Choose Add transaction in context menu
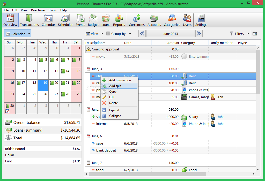The height and width of the screenshot is (181, 265). click(x=119, y=80)
